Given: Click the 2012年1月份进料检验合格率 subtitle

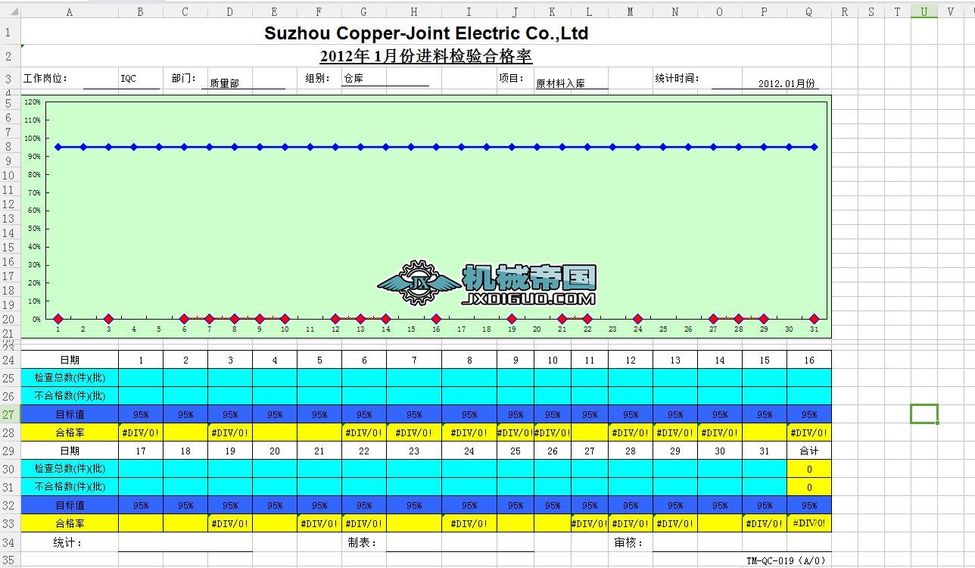Looking at the screenshot, I should point(426,57).
